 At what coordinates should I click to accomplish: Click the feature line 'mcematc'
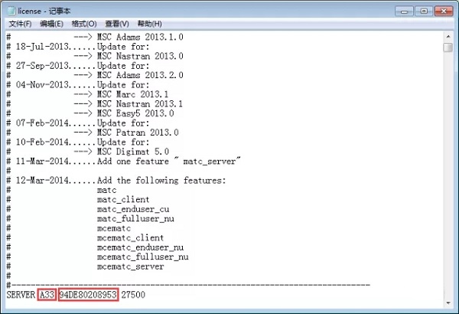tap(114, 228)
